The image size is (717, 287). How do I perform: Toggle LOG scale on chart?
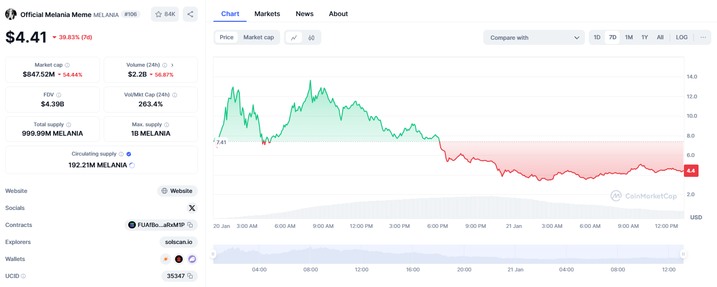coord(682,37)
